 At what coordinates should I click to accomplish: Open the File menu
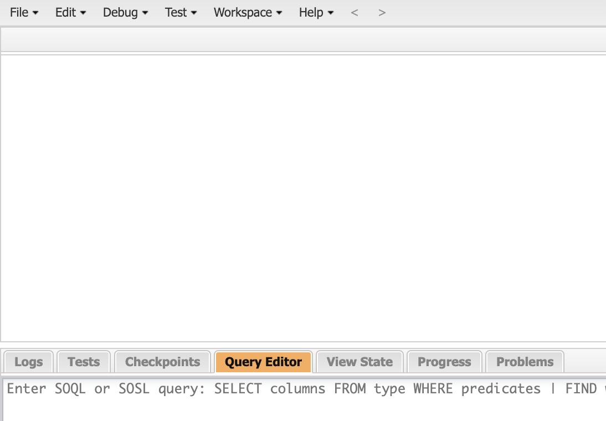pyautogui.click(x=24, y=12)
